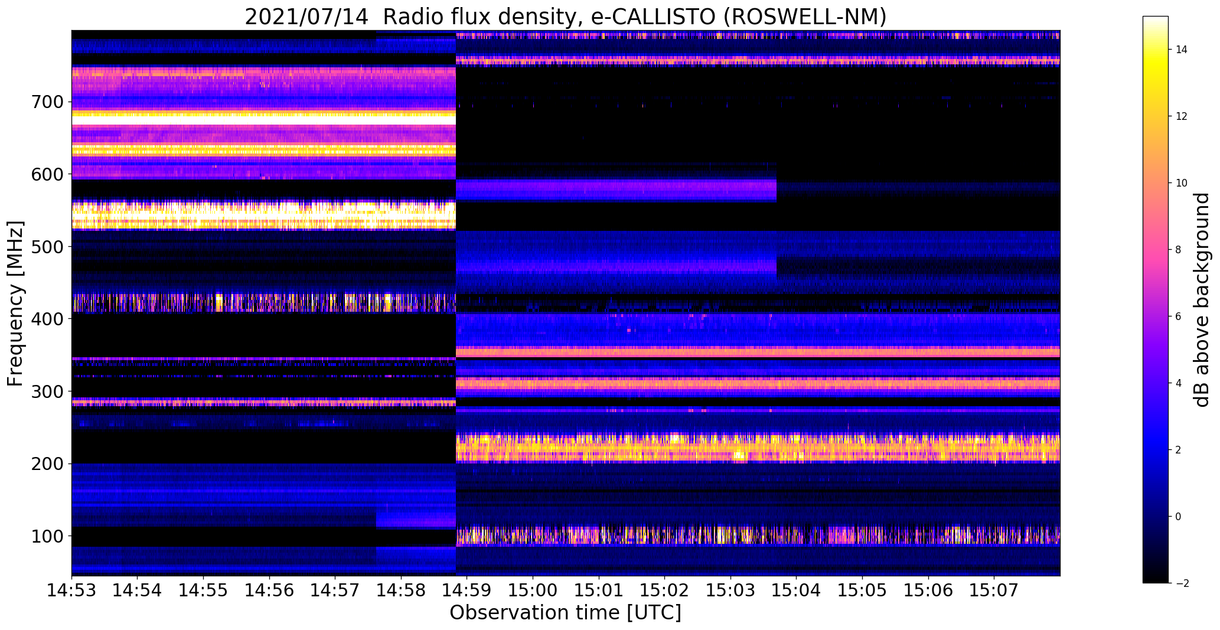Click the 14:55 time tick label

tap(203, 590)
